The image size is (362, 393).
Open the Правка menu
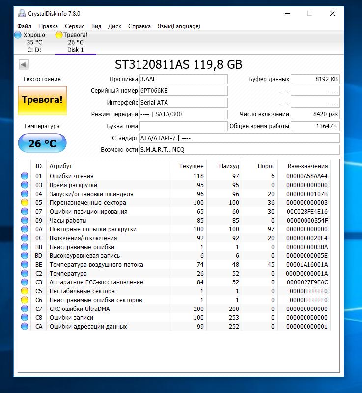pyautogui.click(x=48, y=26)
